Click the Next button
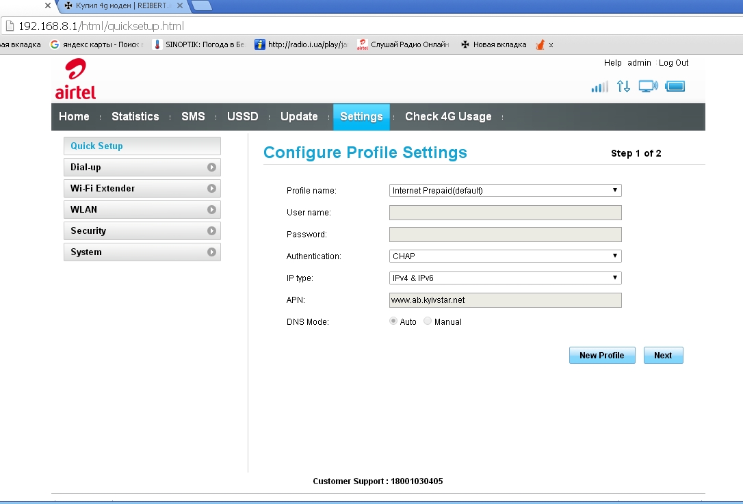 tap(663, 356)
